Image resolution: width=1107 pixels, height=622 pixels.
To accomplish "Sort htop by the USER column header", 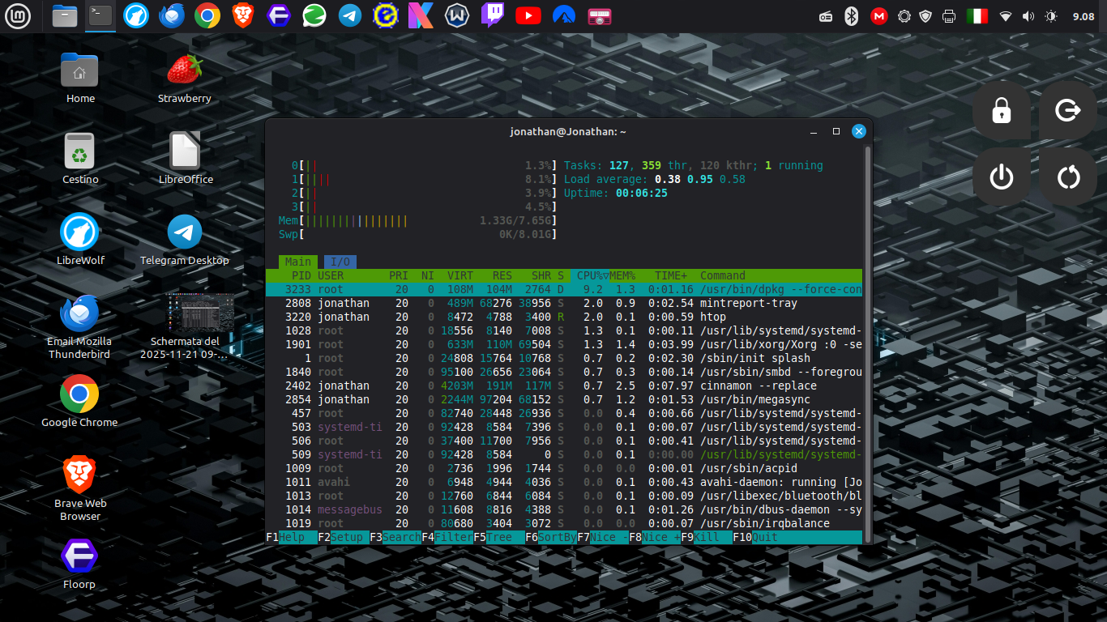I will click(331, 275).
